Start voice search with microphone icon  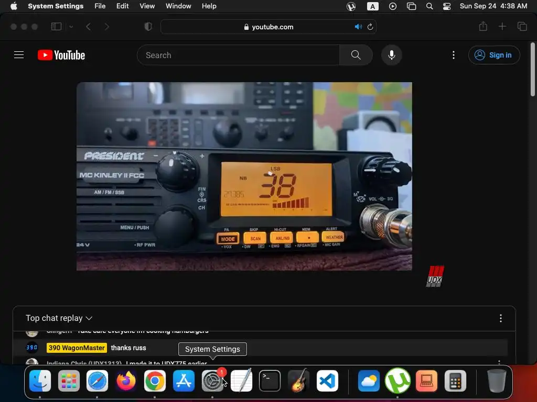pyautogui.click(x=391, y=55)
